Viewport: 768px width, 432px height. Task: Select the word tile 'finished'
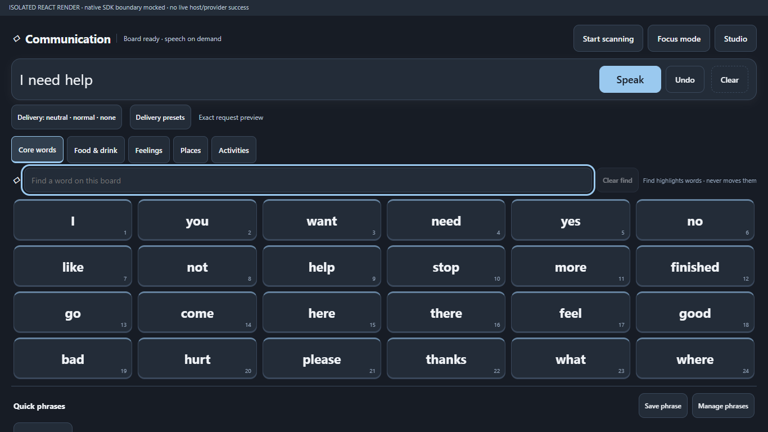pos(695,266)
